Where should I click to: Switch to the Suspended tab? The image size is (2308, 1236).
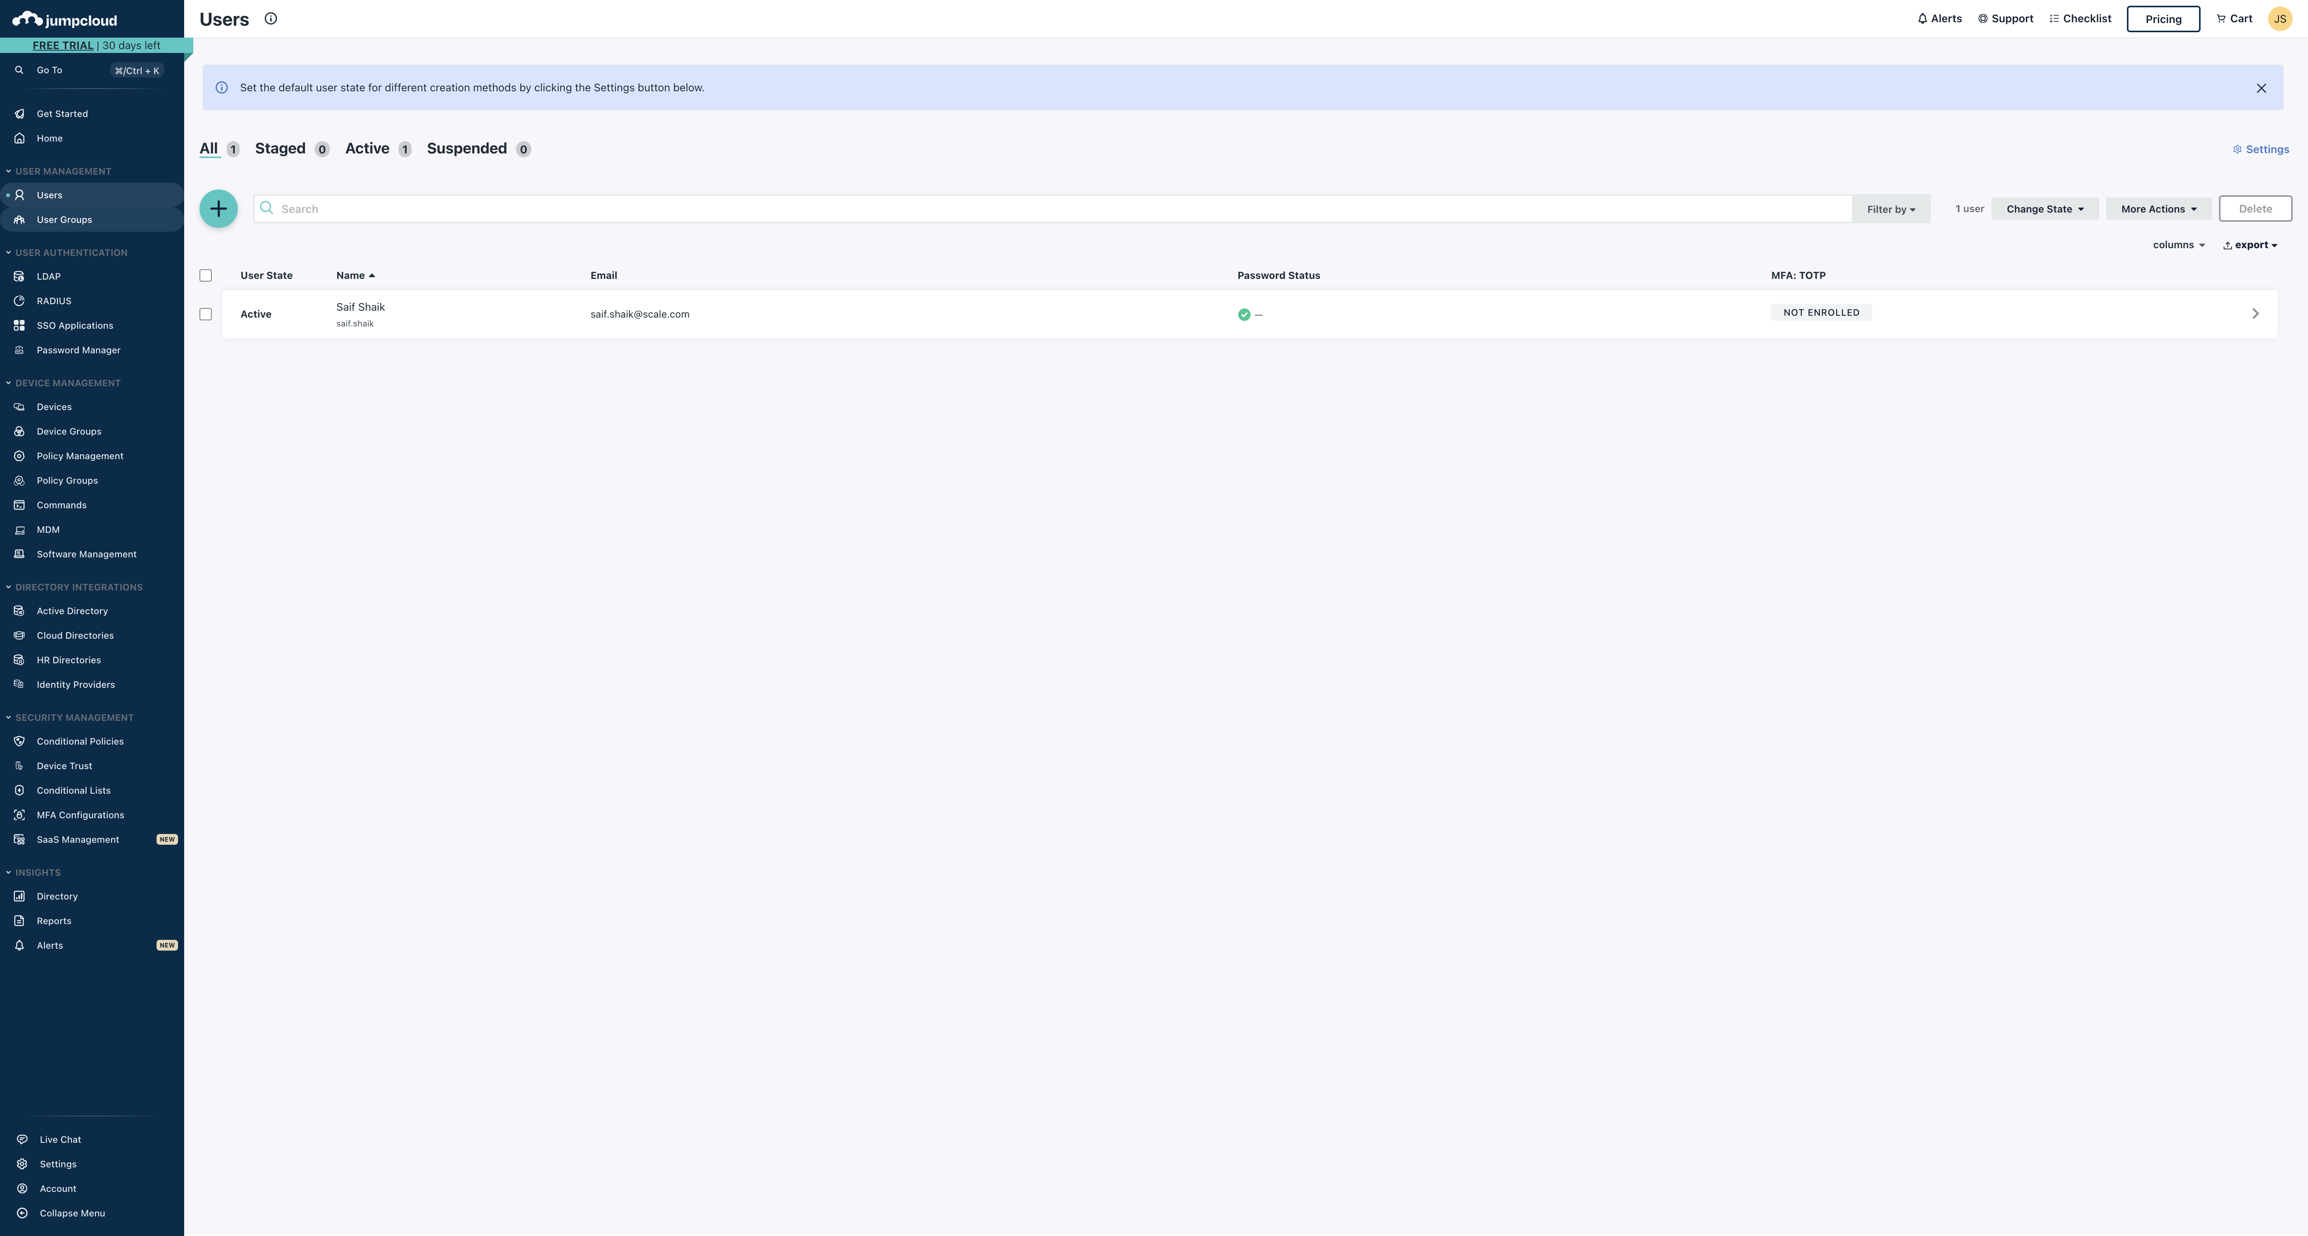[x=478, y=149]
